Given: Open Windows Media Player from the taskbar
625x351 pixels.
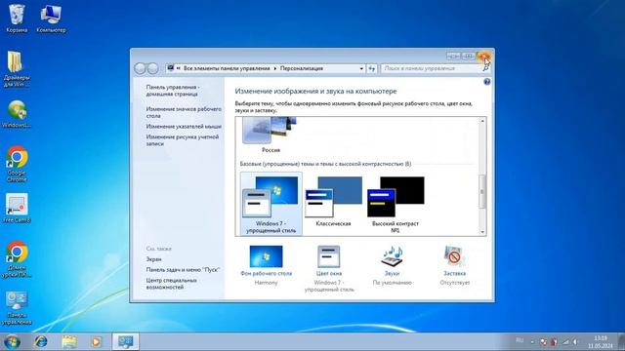Looking at the screenshot, I should click(x=96, y=342).
